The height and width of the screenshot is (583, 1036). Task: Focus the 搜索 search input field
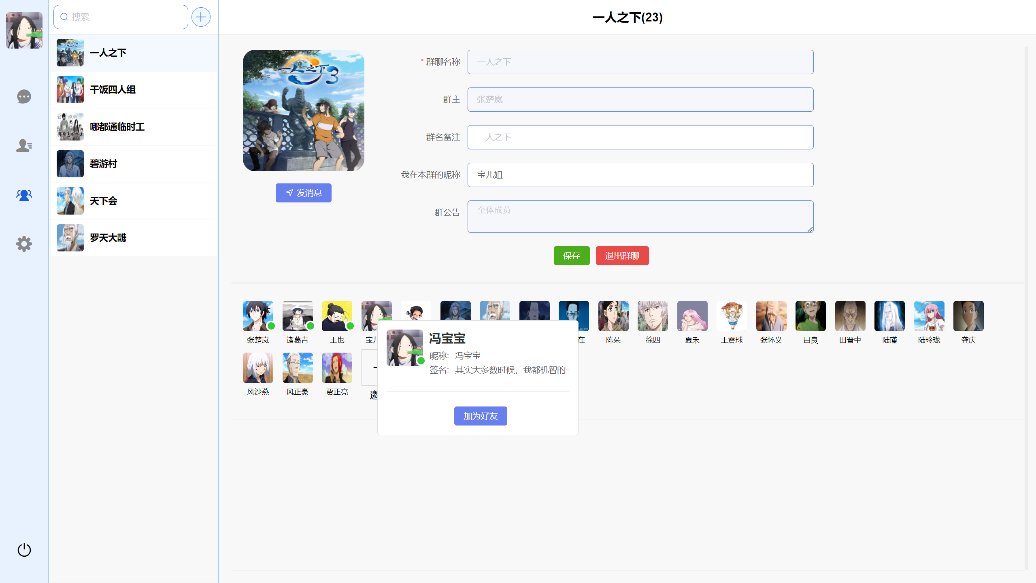point(126,17)
